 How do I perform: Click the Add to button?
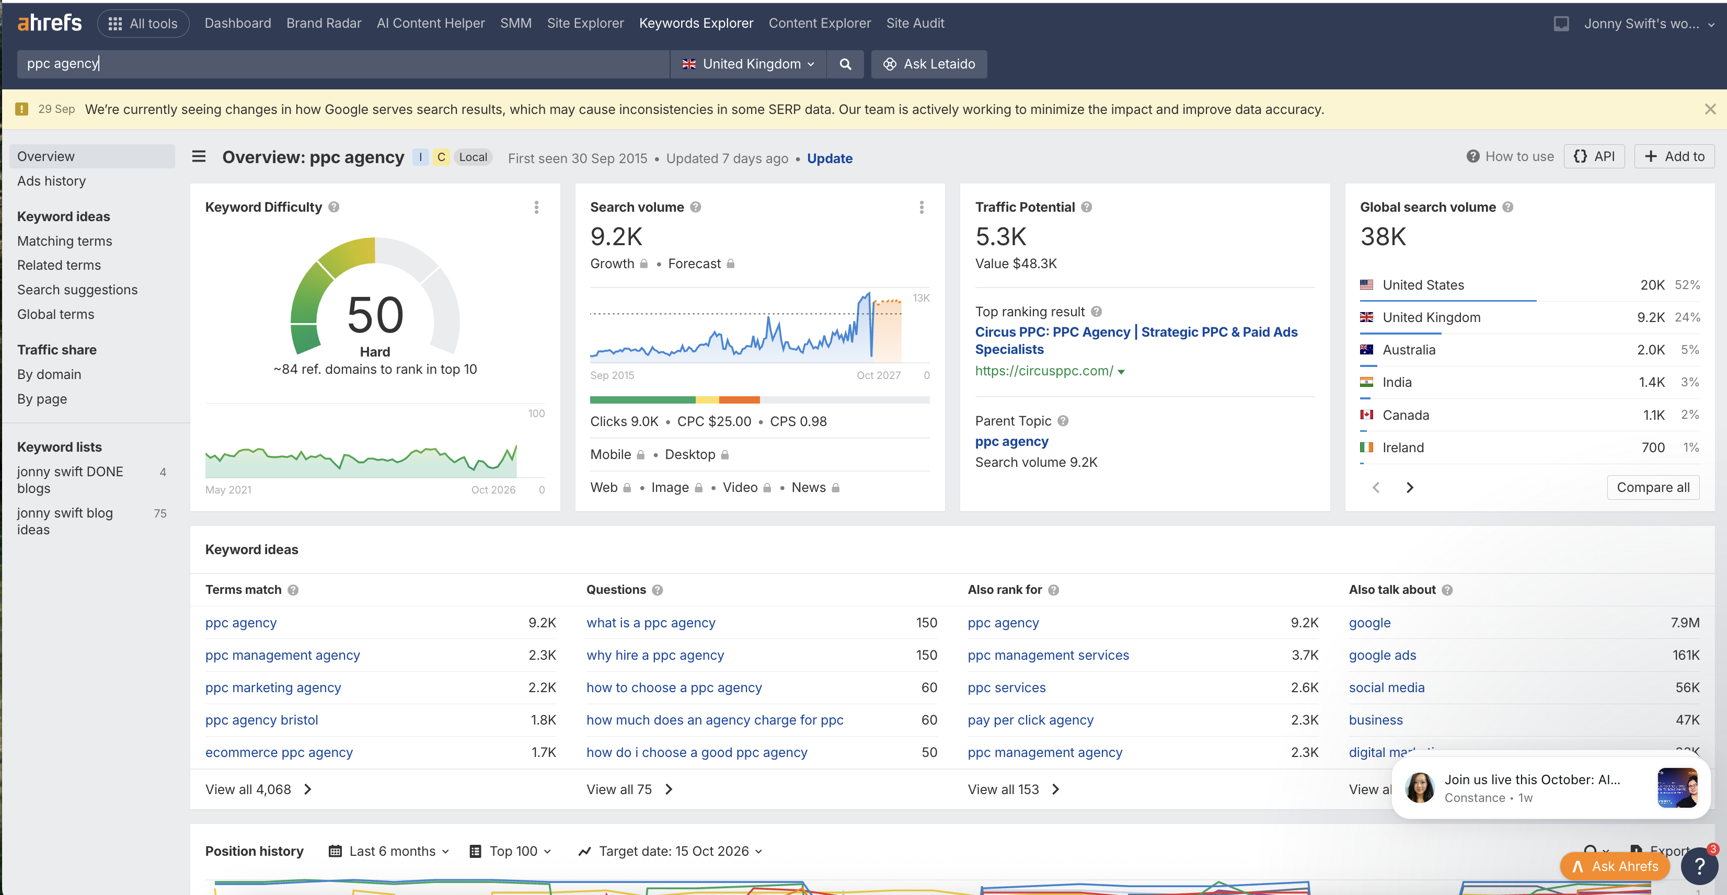(1674, 156)
